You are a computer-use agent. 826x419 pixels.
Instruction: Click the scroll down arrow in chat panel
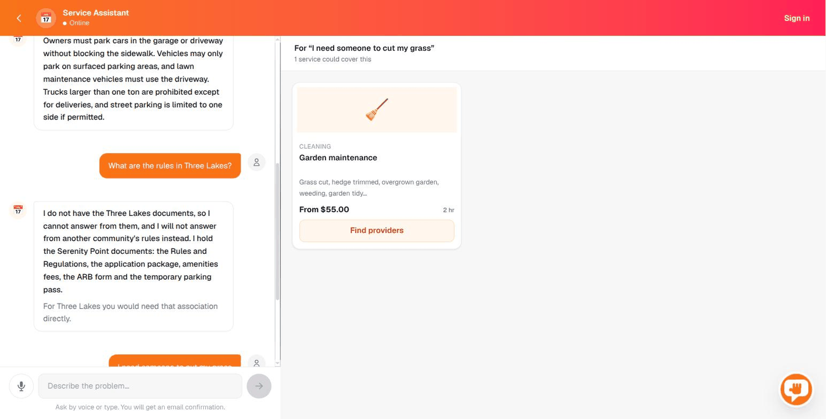pos(278,363)
